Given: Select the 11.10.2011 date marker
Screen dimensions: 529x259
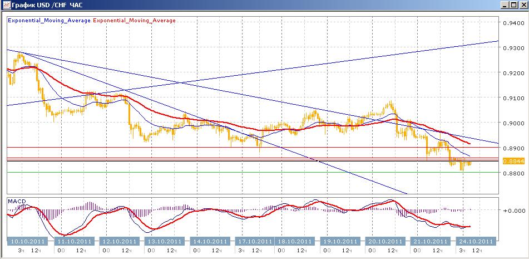Looking at the screenshot, I should [x=75, y=241].
